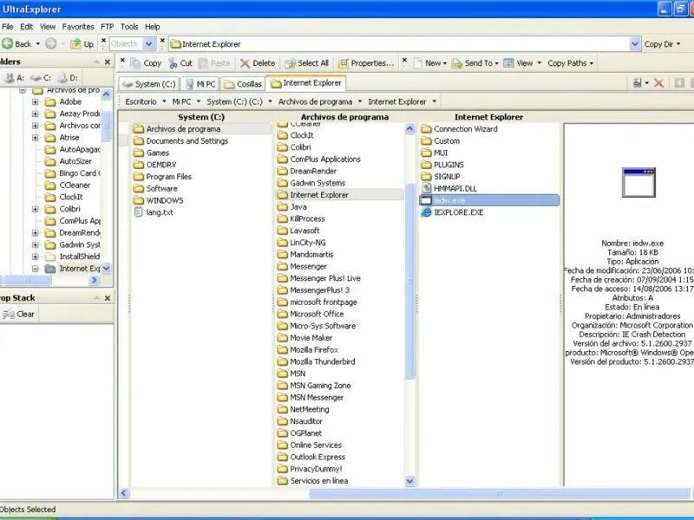Click the Back navigation button

17,44
